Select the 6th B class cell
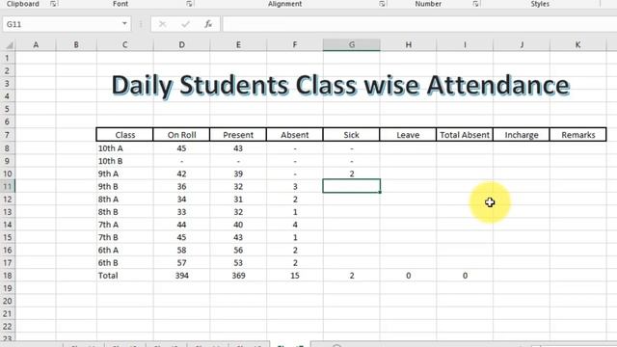This screenshot has height=347, width=617. 124,262
